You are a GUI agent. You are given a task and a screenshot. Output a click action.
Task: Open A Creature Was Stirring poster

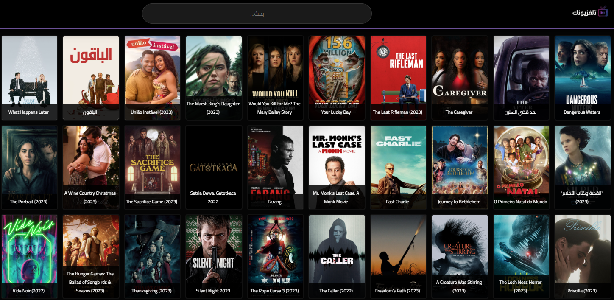[460, 256]
